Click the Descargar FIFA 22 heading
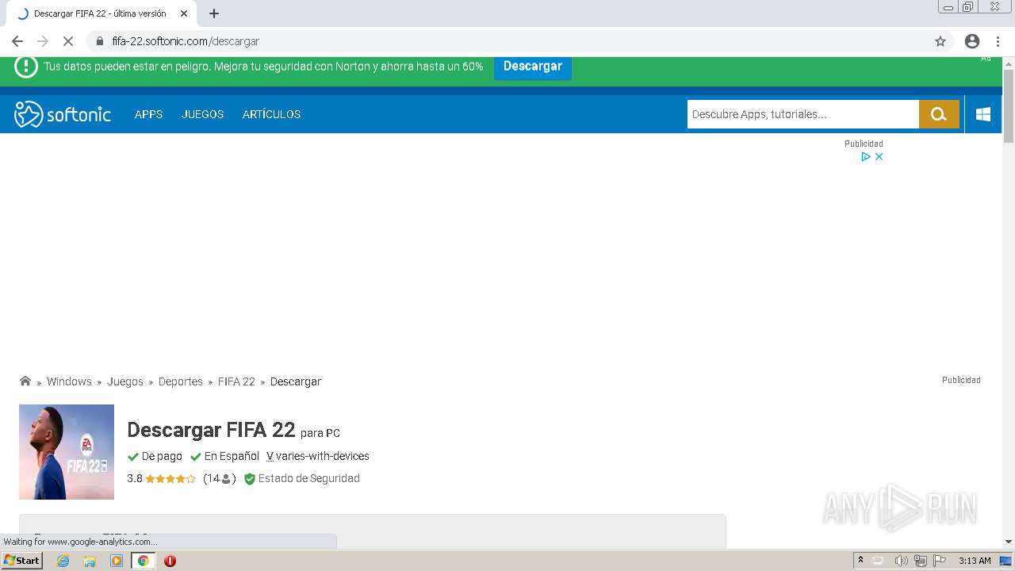1015x571 pixels. coord(211,430)
